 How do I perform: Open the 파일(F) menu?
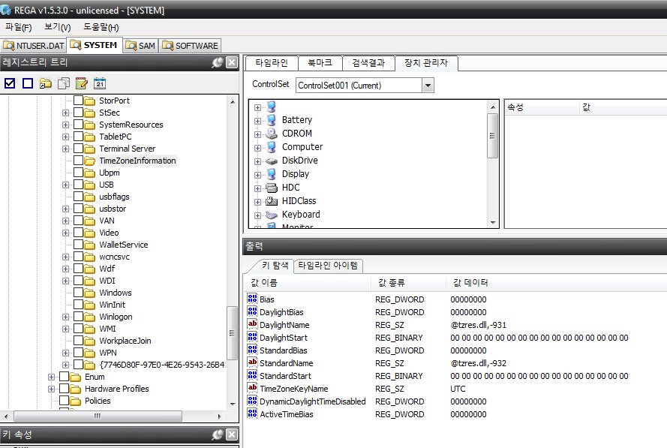[18, 27]
